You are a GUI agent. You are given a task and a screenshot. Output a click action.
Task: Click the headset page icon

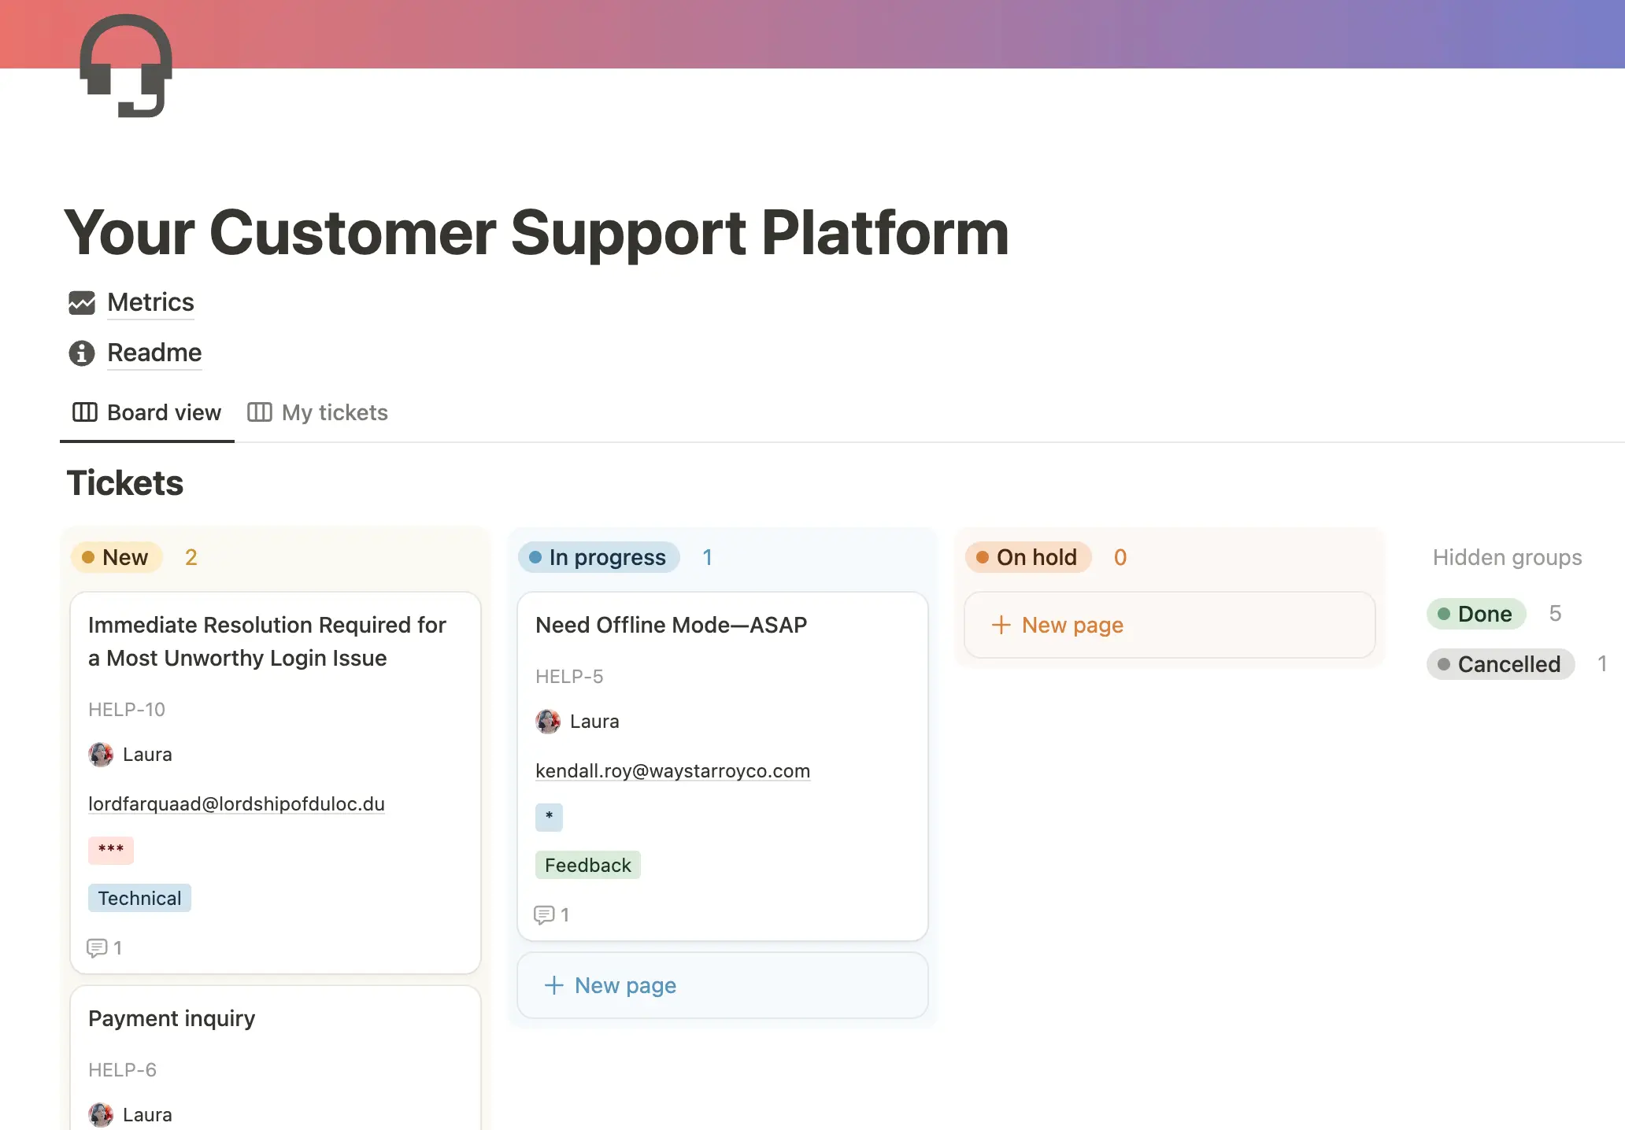(126, 66)
